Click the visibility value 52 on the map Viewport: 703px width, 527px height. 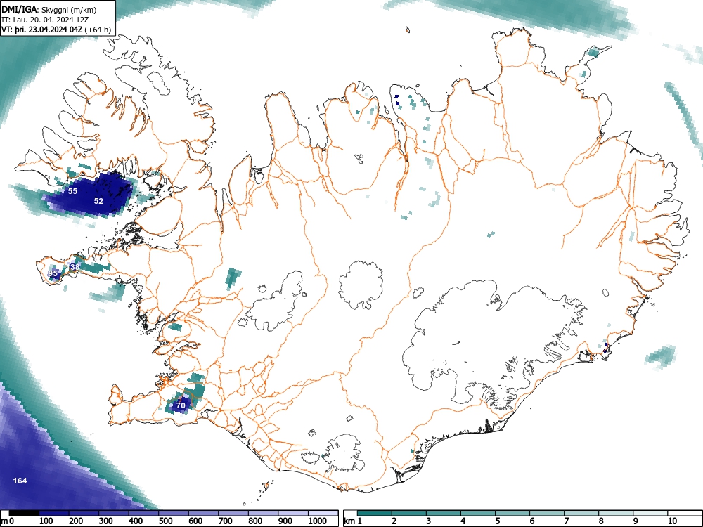pos(98,201)
